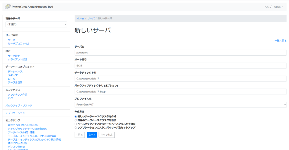Open ロール in the sidebar
This screenshot has height=150, width=289.
12,79
